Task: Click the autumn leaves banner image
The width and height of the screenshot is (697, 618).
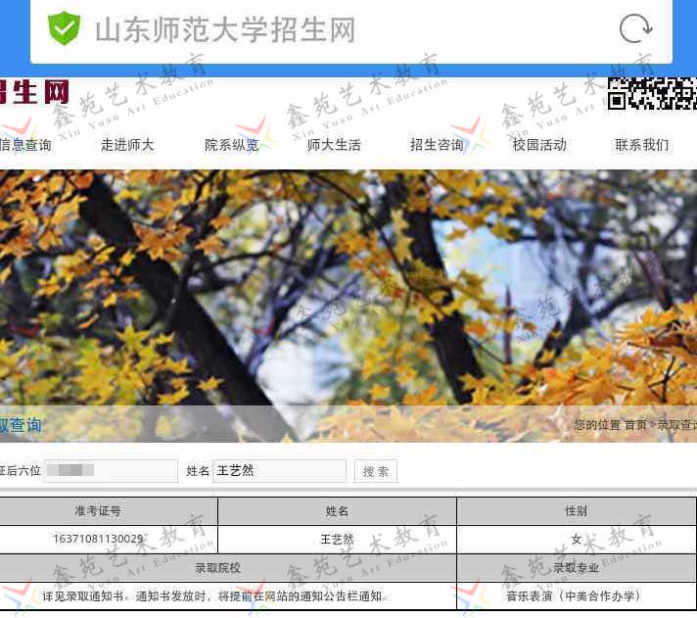Action: [x=348, y=294]
